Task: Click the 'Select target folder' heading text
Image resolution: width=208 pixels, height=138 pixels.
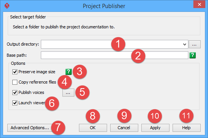Action: [x=28, y=17]
